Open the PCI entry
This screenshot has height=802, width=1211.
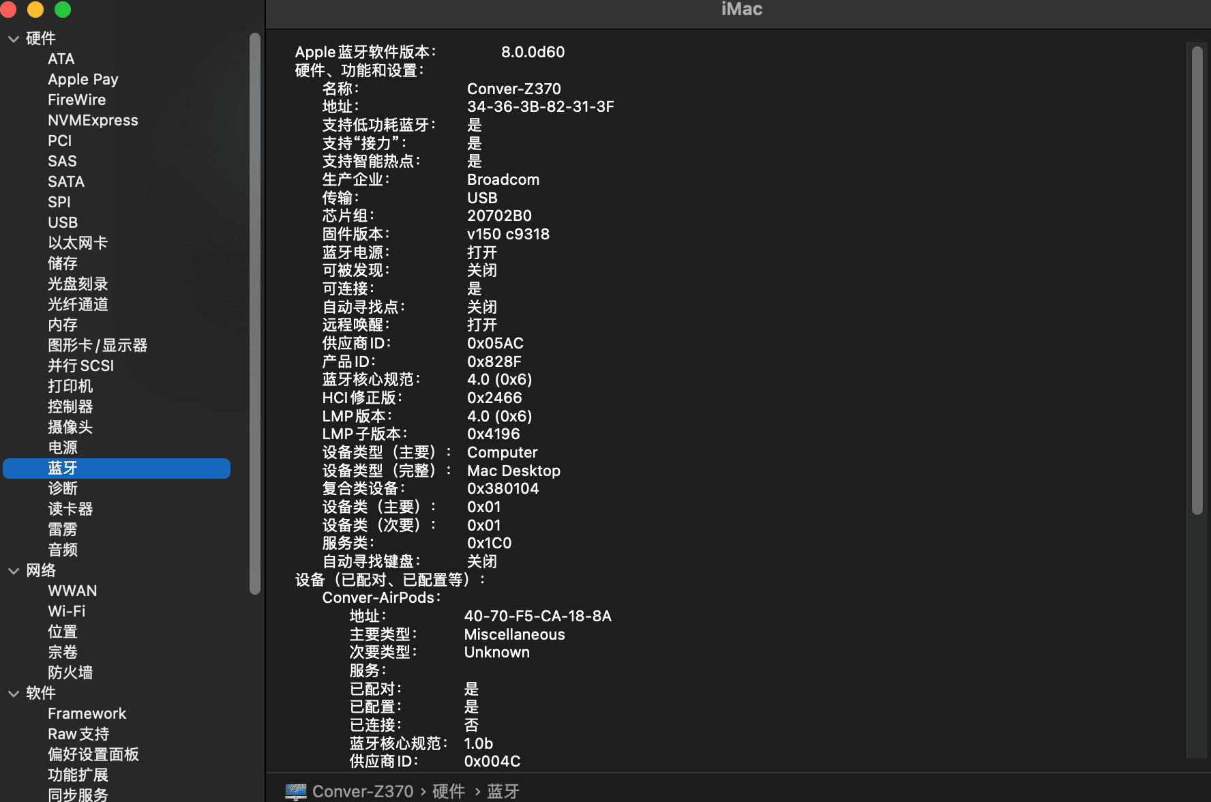coord(60,141)
